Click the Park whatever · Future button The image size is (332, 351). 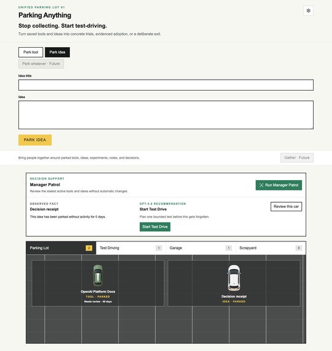point(41,64)
